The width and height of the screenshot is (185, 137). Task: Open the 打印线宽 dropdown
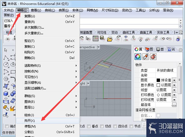[174, 100]
